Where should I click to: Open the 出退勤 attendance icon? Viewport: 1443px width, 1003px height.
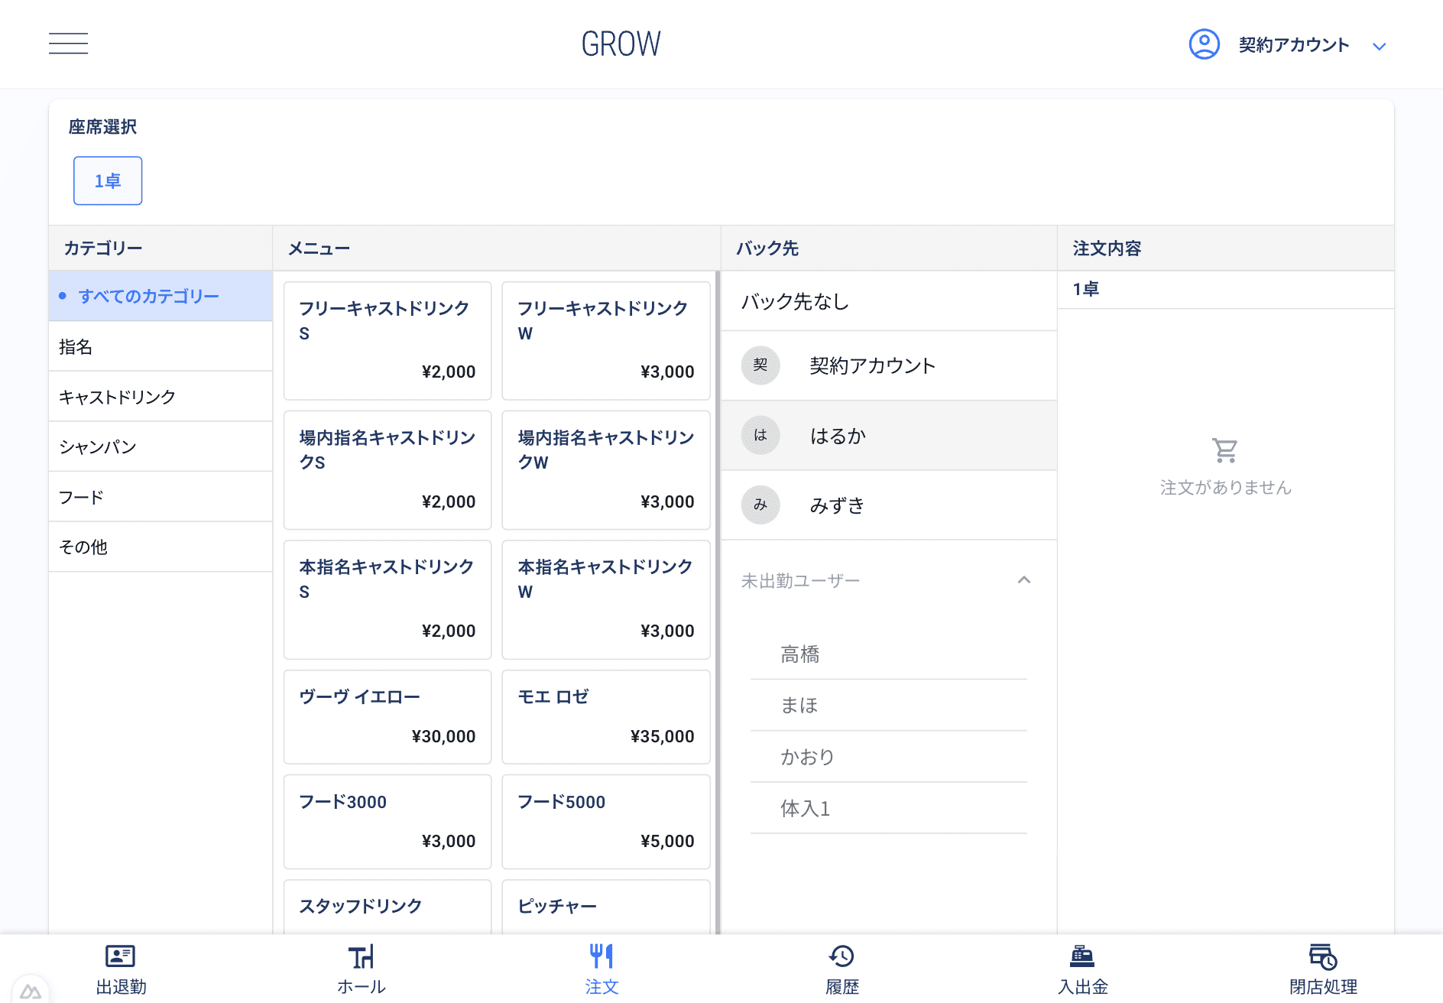[x=120, y=956]
